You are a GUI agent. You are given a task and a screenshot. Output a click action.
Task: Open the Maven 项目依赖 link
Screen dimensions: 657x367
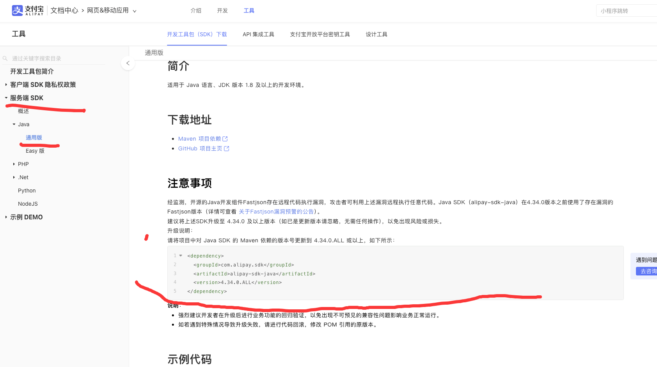(x=200, y=139)
